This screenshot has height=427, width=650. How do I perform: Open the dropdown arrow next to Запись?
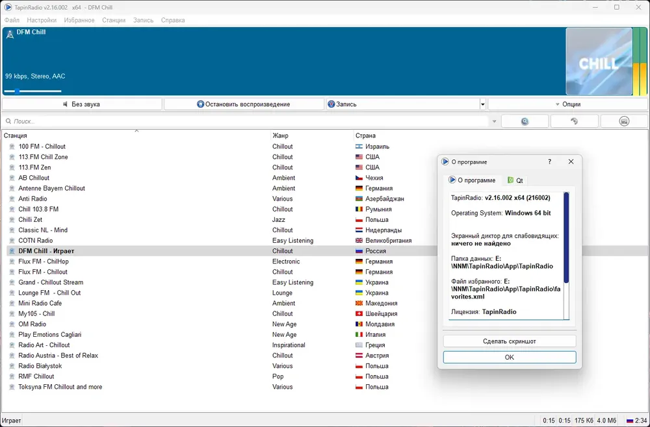pyautogui.click(x=482, y=104)
